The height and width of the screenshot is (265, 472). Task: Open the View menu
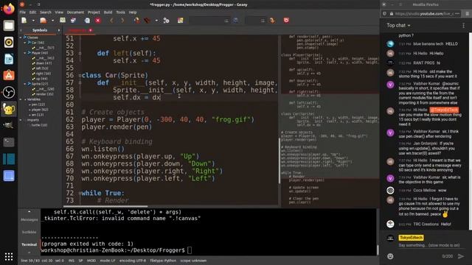click(59, 13)
